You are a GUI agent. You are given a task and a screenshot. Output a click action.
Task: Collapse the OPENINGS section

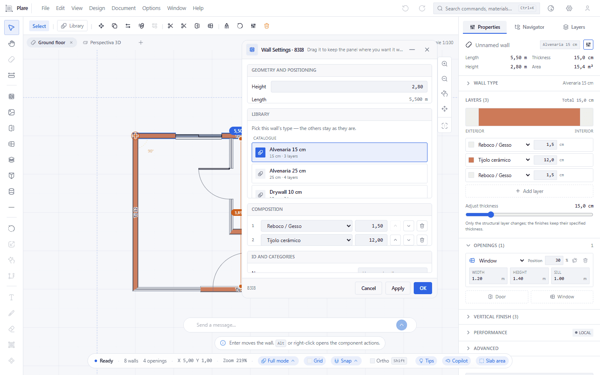529,245
